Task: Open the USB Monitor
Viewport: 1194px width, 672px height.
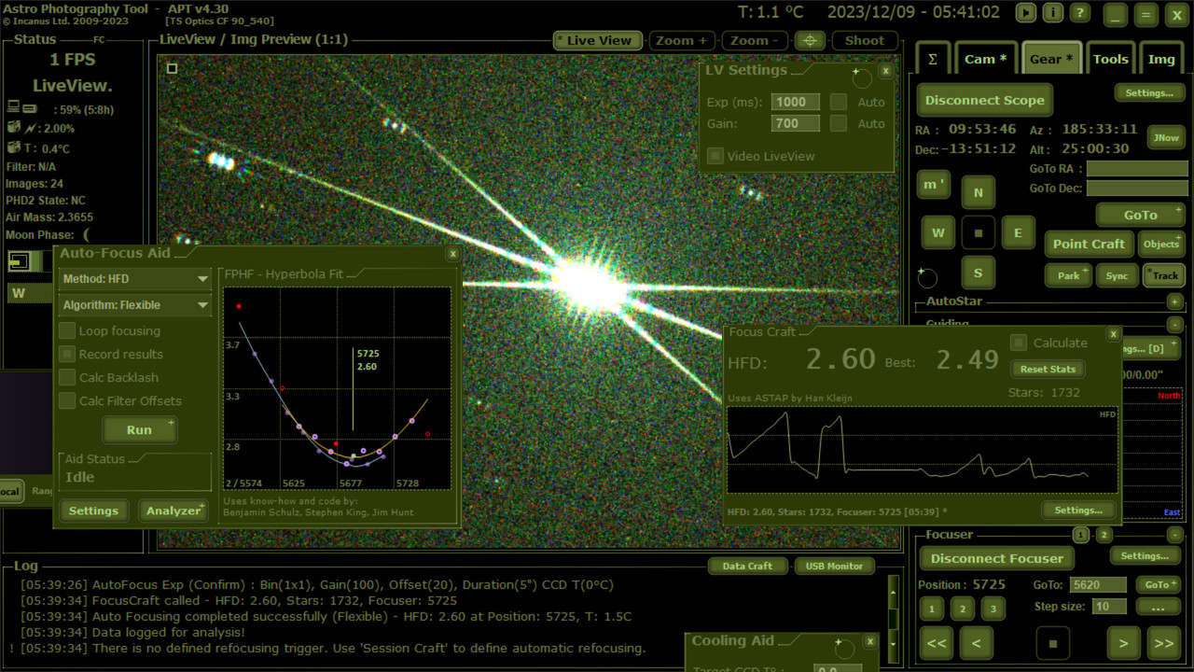Action: click(834, 566)
